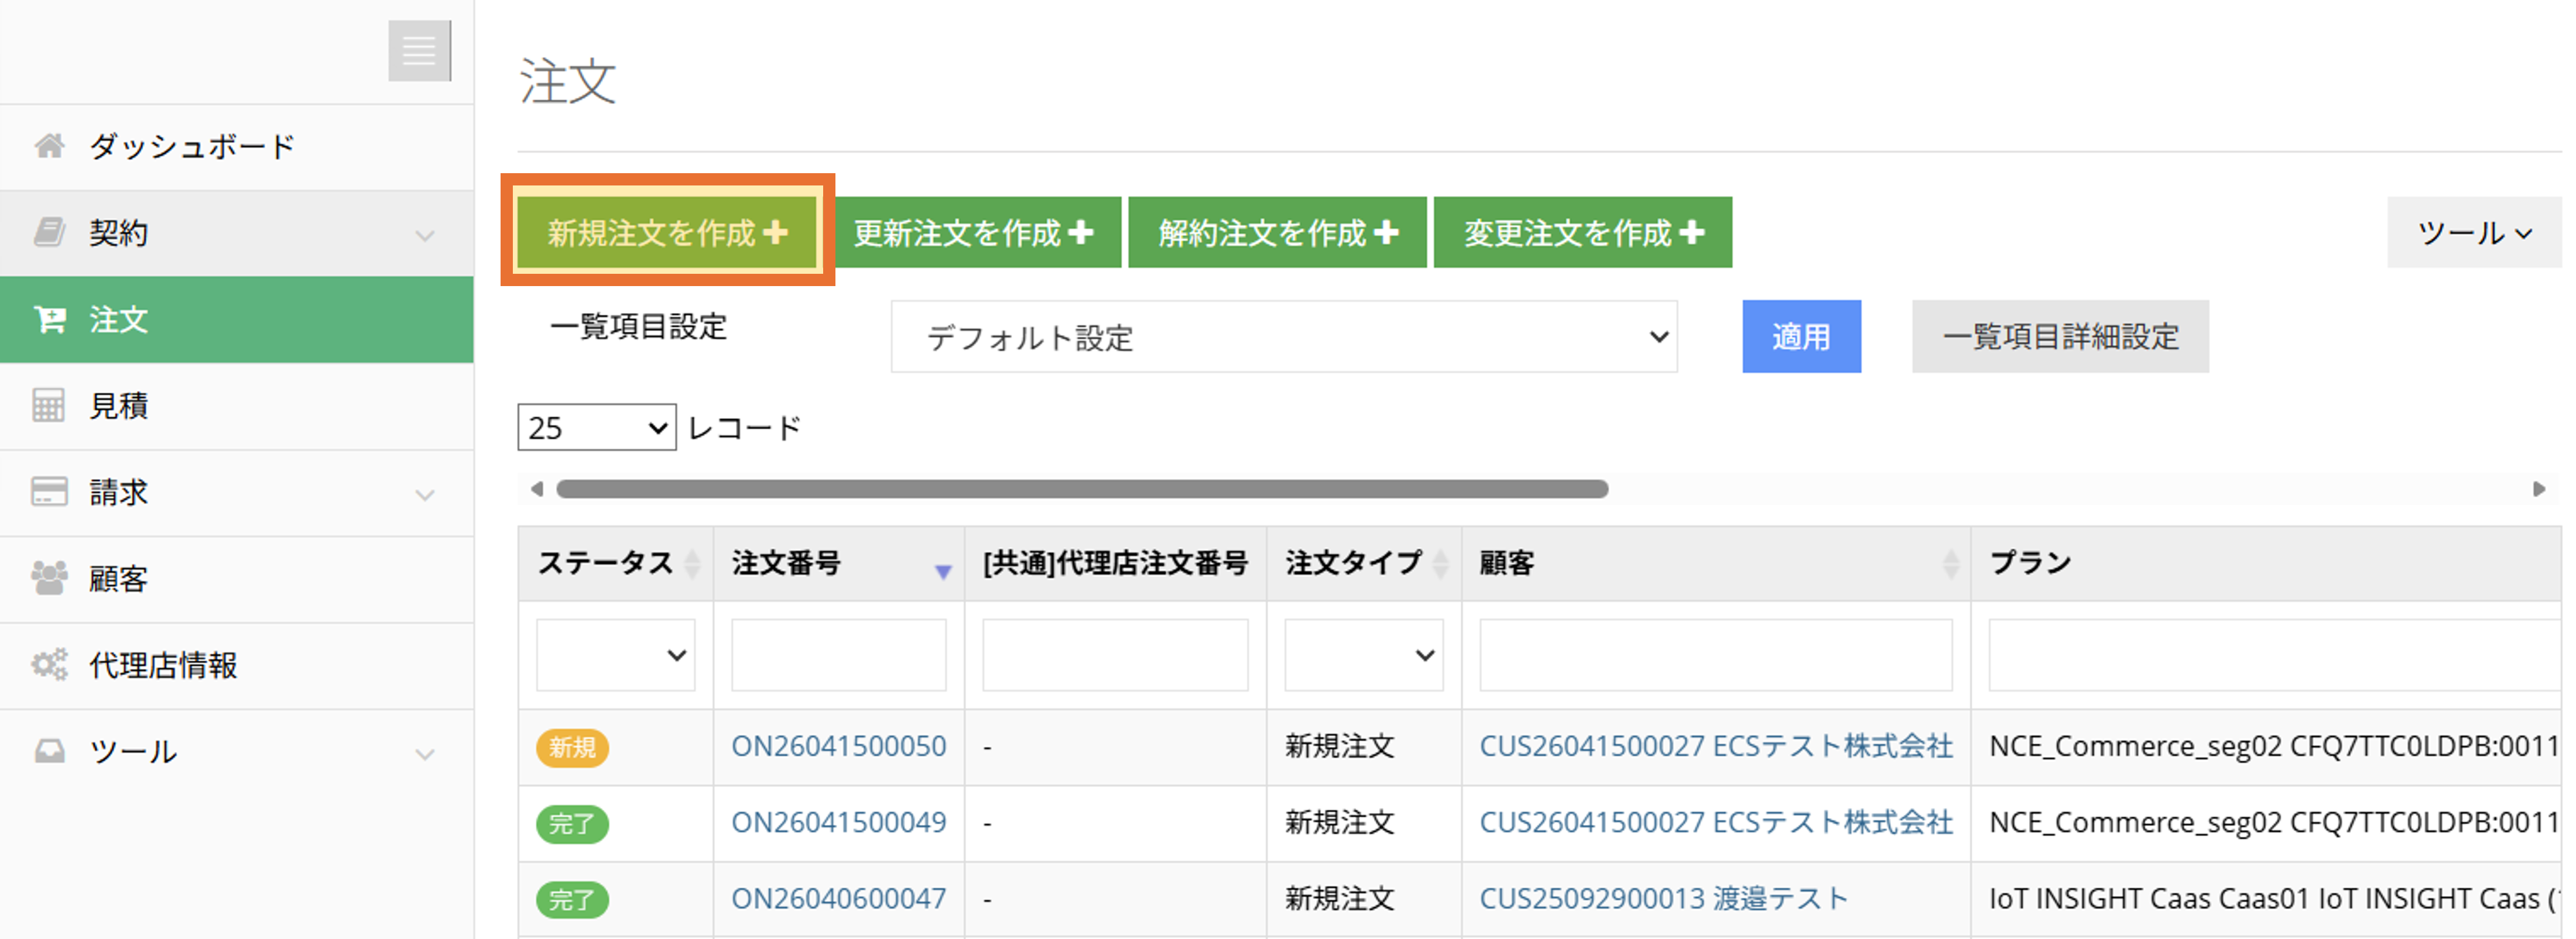Select 契約 in the sidebar menu

[237, 233]
